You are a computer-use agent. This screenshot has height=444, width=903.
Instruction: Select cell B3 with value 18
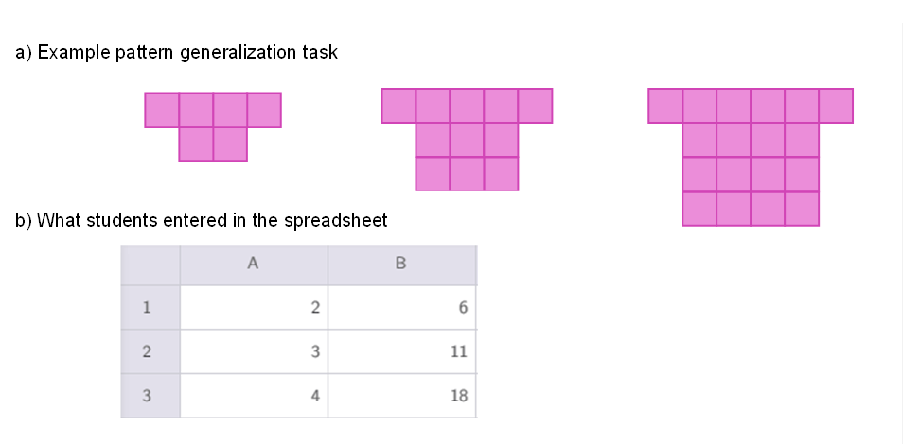[x=400, y=396]
